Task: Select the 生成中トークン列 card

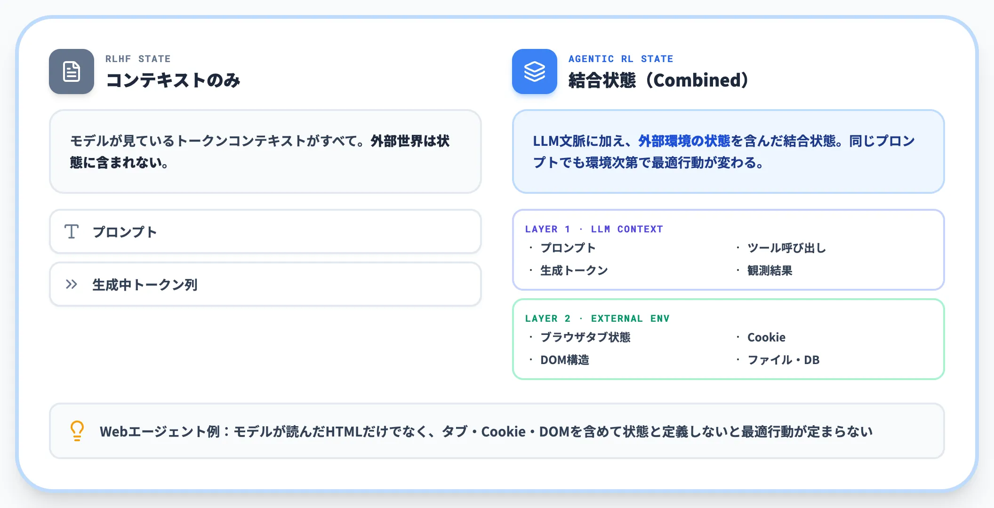Action: pos(265,284)
